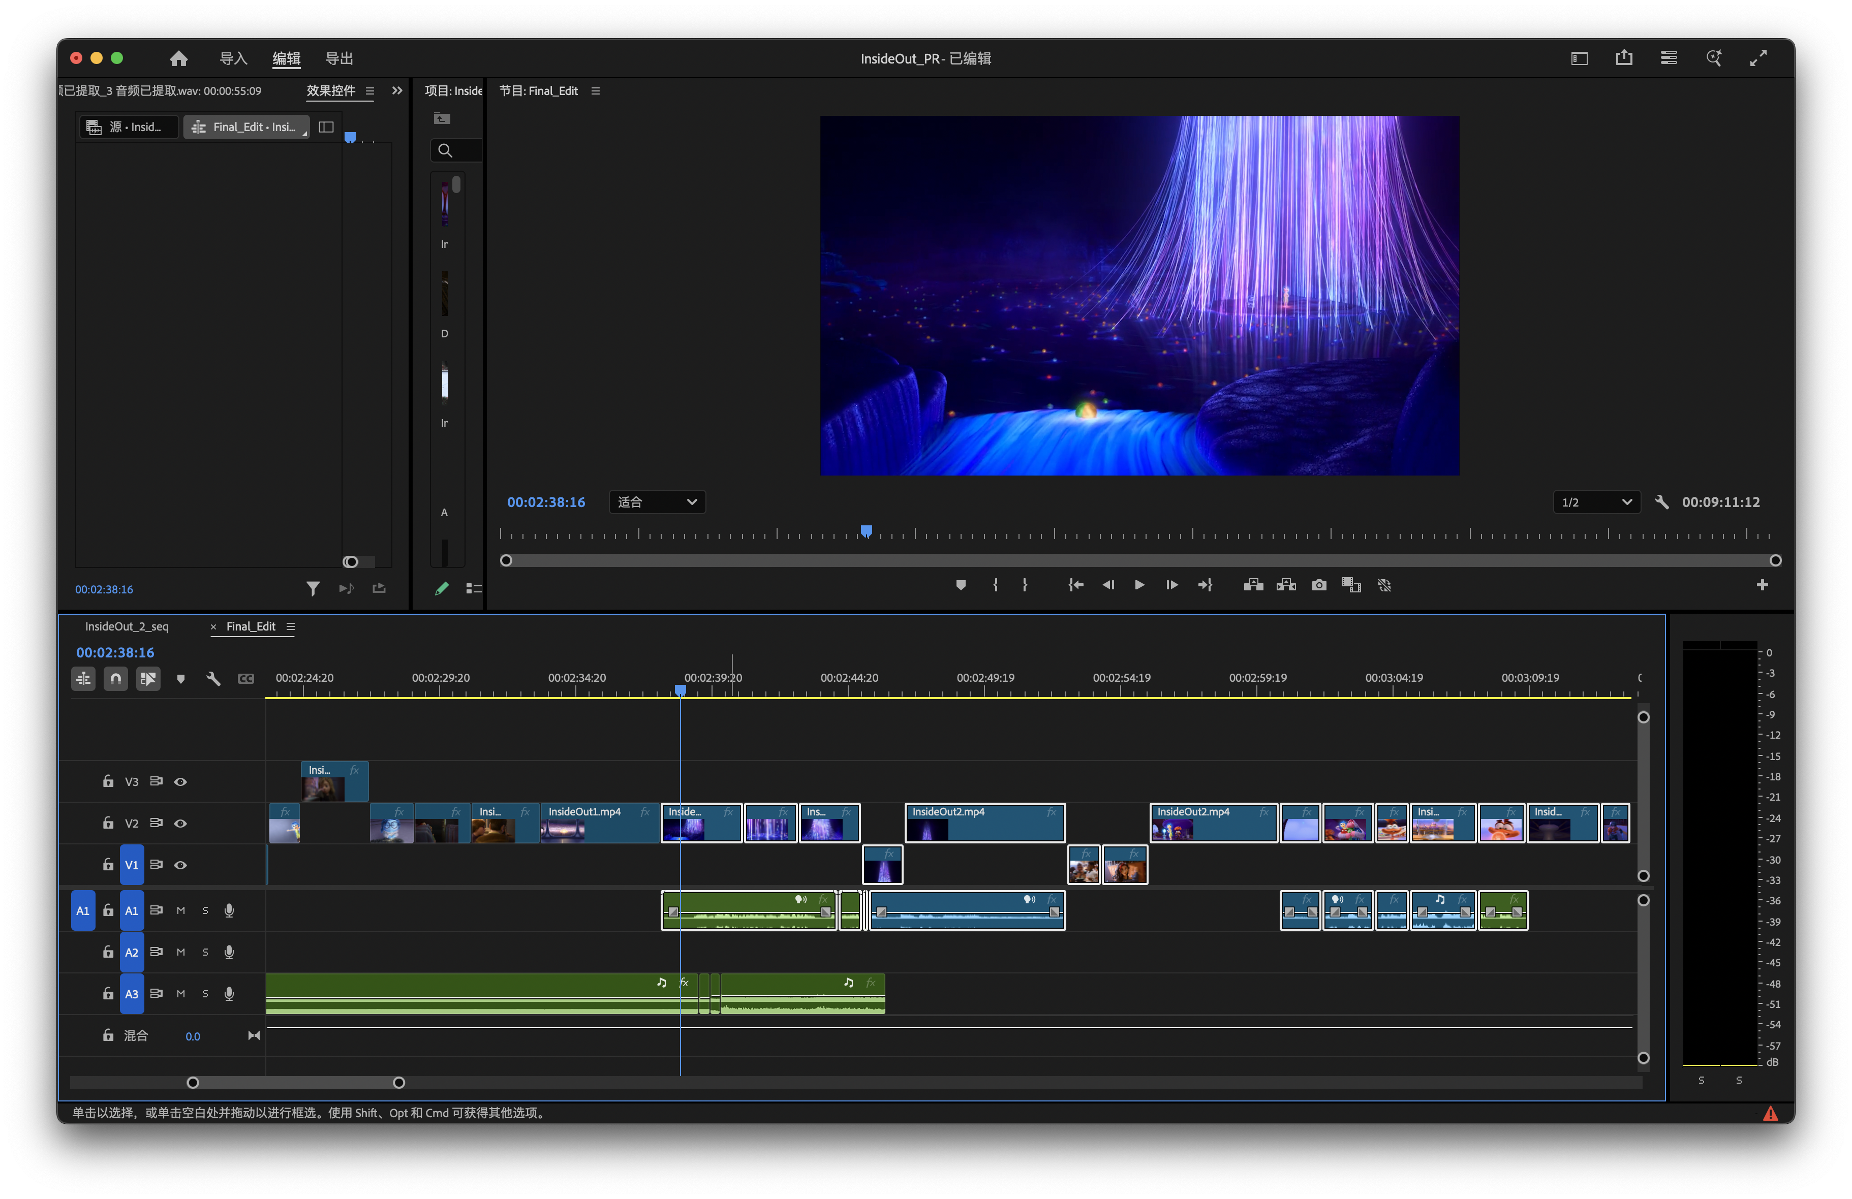1852x1199 pixels.
Task: Add marker in Program monitor
Action: [960, 585]
